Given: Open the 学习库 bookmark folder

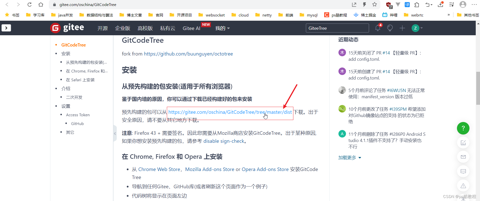Looking at the screenshot, I should pyautogui.click(x=35, y=15).
